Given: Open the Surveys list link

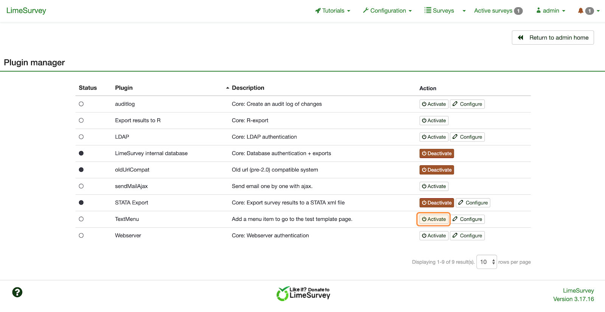Looking at the screenshot, I should click(439, 11).
